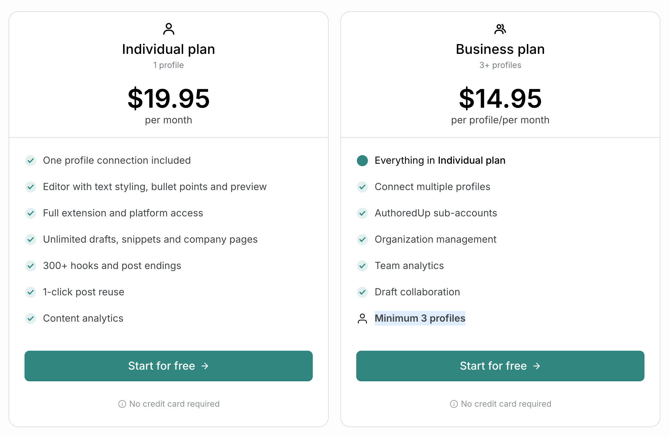Click the person icon above Individual plan

[169, 29]
